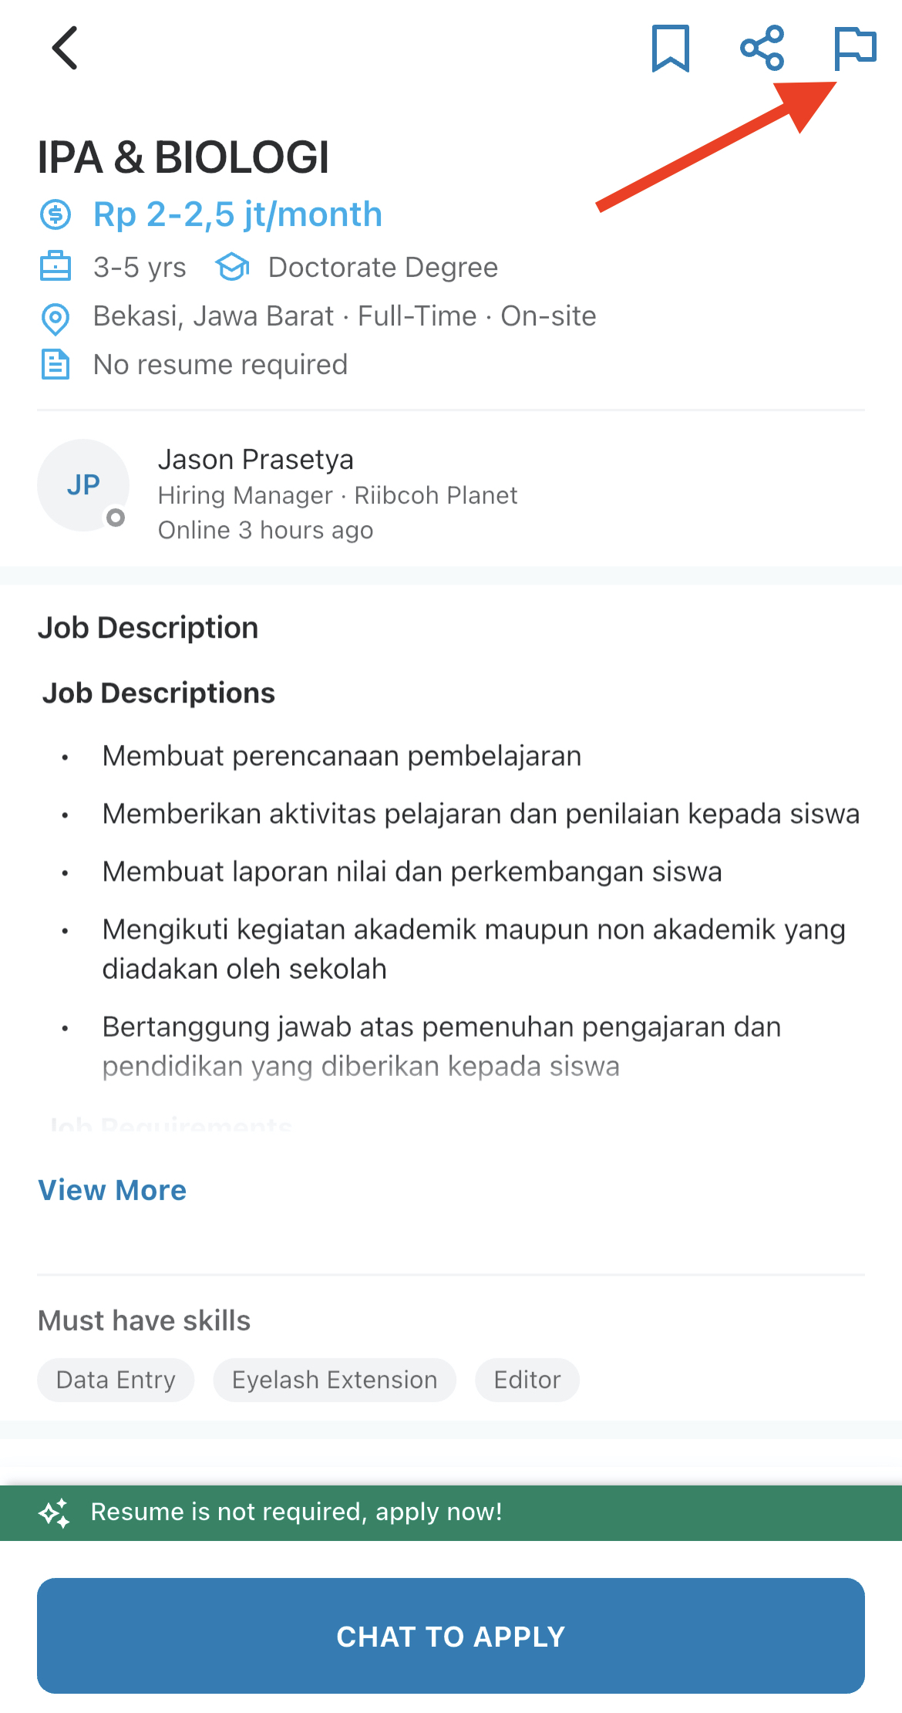Select the Eyelash Extension skill chip
Screen dimensions: 902x1713
335,1380
